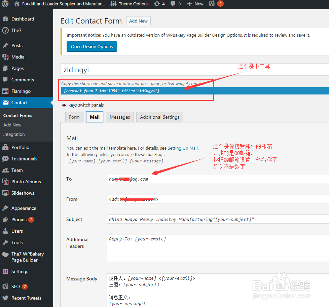
Task: Click the The7 WPBakery Page Builder icon
Action: coord(5,254)
